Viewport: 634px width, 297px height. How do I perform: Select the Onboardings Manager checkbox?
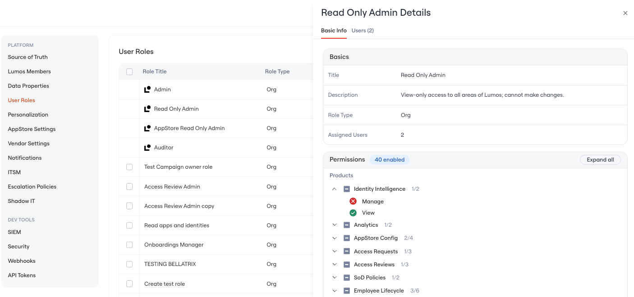click(129, 244)
